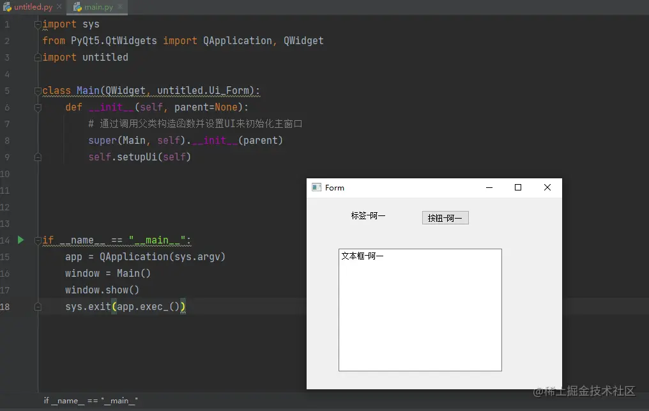Click the fold end marker at line 18
This screenshot has height=411, width=649.
coord(38,307)
